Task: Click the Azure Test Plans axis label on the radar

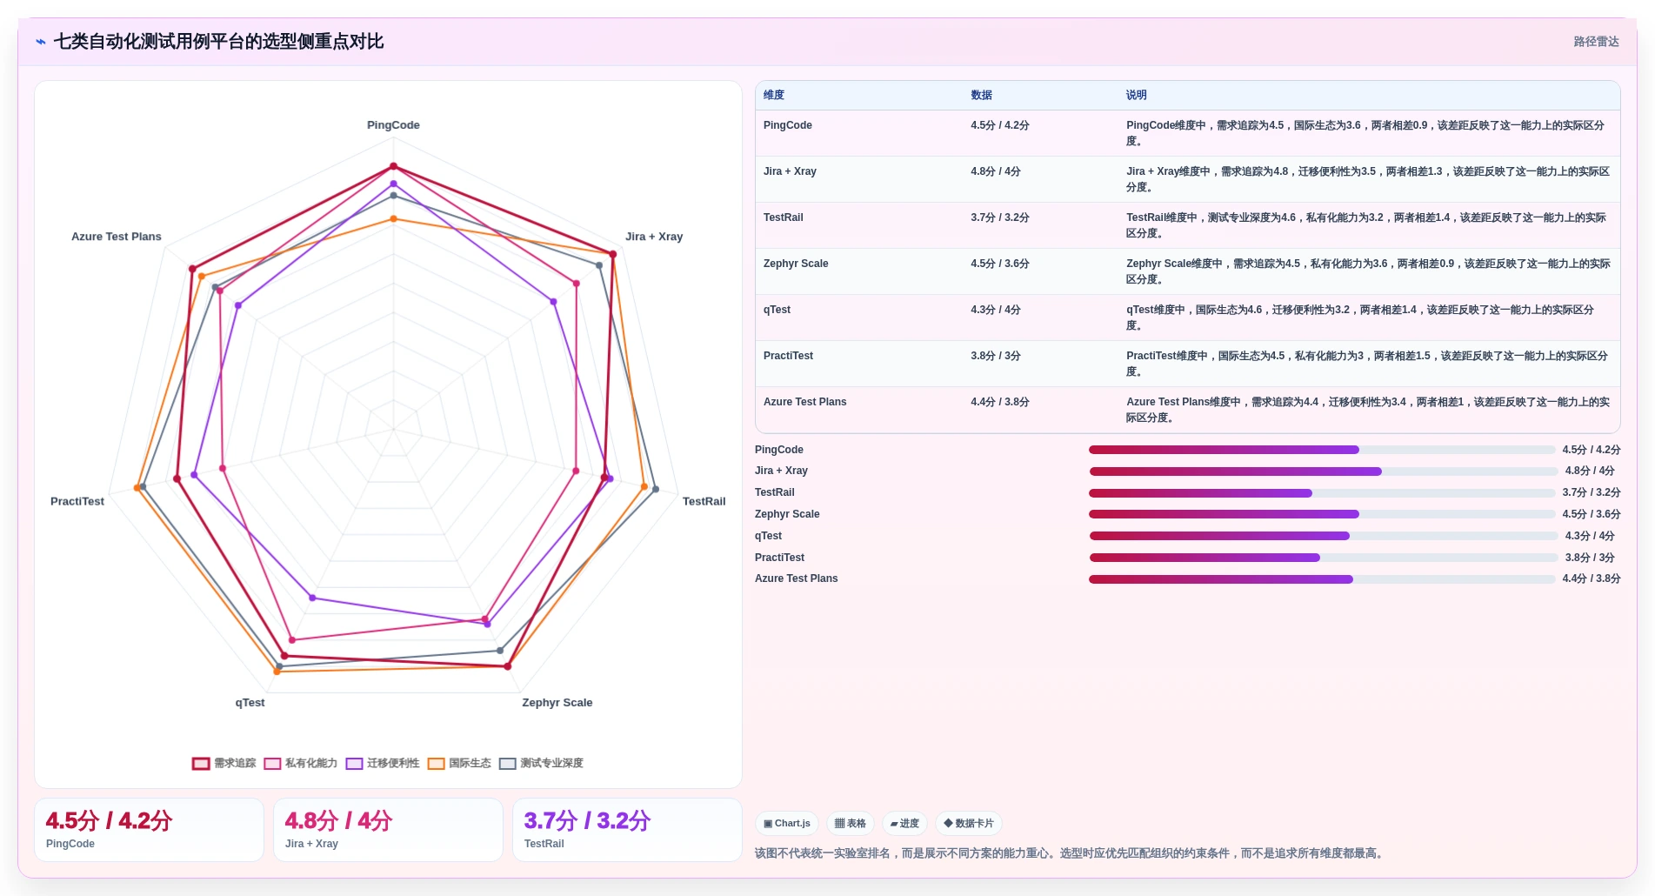Action: point(117,237)
